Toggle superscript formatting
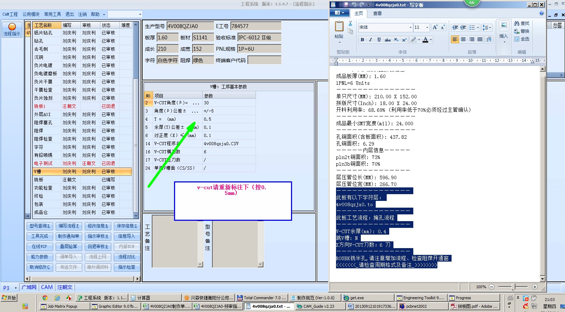Viewport: 565px width, 312px height. (x=404, y=40)
